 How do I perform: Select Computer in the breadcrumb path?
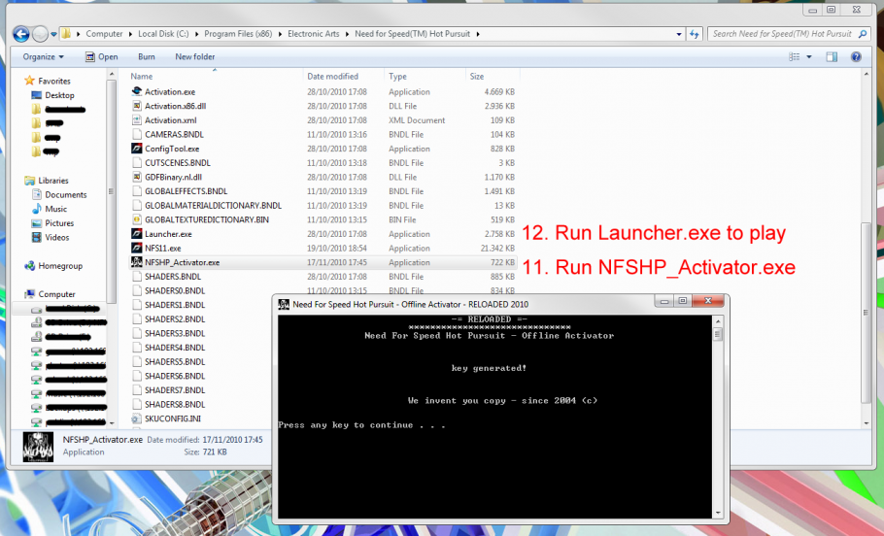click(104, 34)
